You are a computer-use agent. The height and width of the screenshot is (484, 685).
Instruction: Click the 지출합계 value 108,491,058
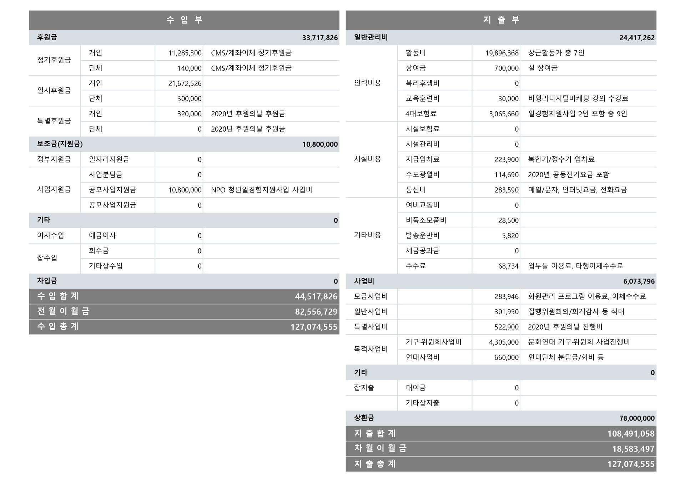point(631,434)
